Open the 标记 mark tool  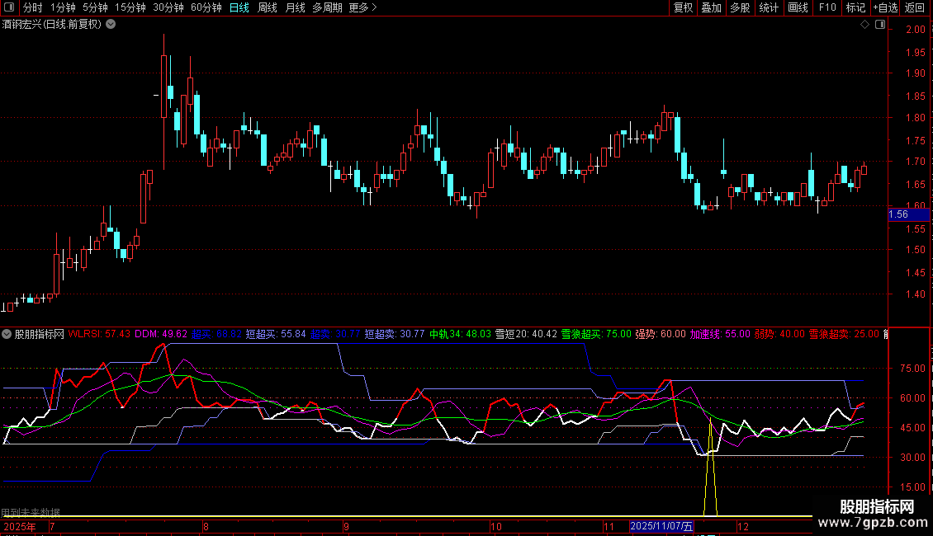click(855, 8)
